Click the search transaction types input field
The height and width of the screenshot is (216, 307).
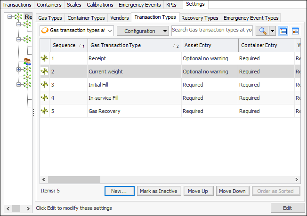tap(212, 30)
